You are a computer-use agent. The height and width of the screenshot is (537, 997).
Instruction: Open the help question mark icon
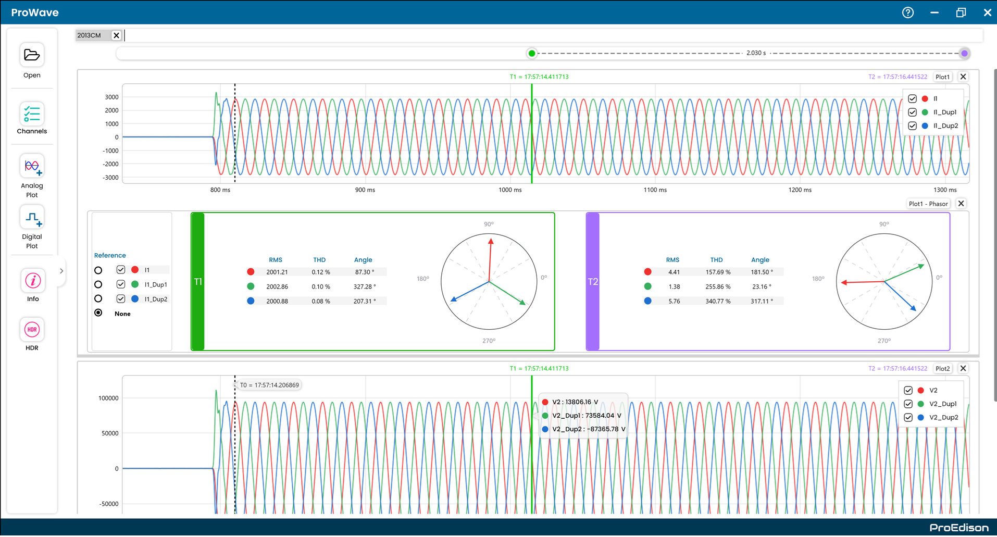tap(908, 13)
